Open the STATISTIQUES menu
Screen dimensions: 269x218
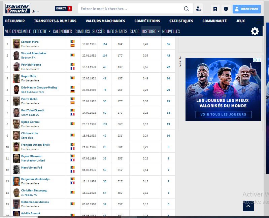(x=181, y=21)
